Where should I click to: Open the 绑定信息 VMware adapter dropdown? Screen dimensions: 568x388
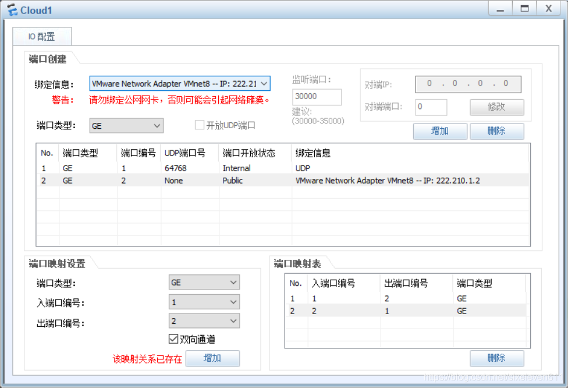click(180, 84)
